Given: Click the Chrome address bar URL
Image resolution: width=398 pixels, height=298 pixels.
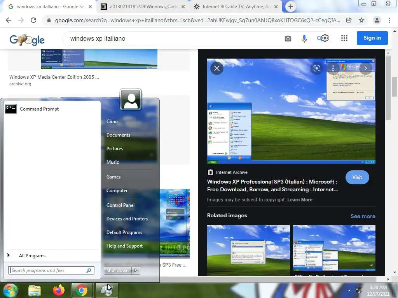Looking at the screenshot, I should click(197, 20).
